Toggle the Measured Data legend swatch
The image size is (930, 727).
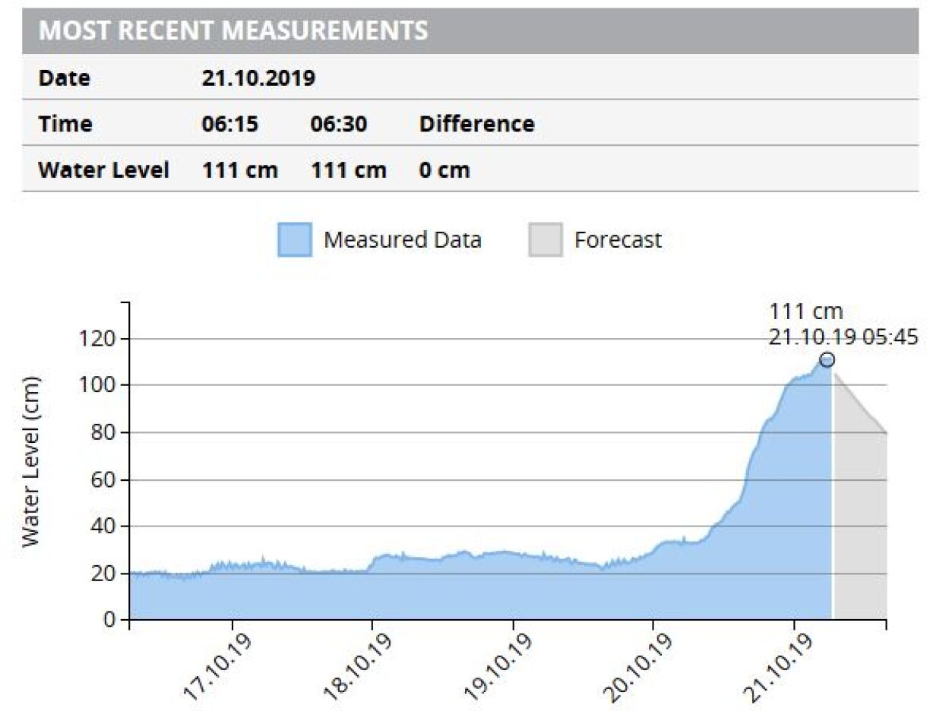[295, 240]
